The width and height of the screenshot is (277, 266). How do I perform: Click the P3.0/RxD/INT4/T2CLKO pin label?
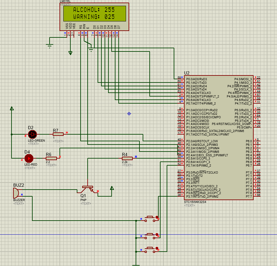click(202, 173)
